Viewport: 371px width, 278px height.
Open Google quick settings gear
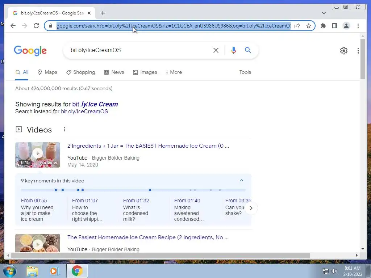(344, 51)
